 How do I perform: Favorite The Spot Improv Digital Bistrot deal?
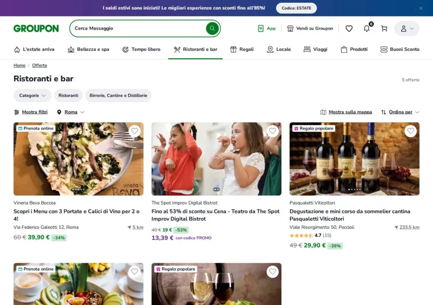coord(272,131)
